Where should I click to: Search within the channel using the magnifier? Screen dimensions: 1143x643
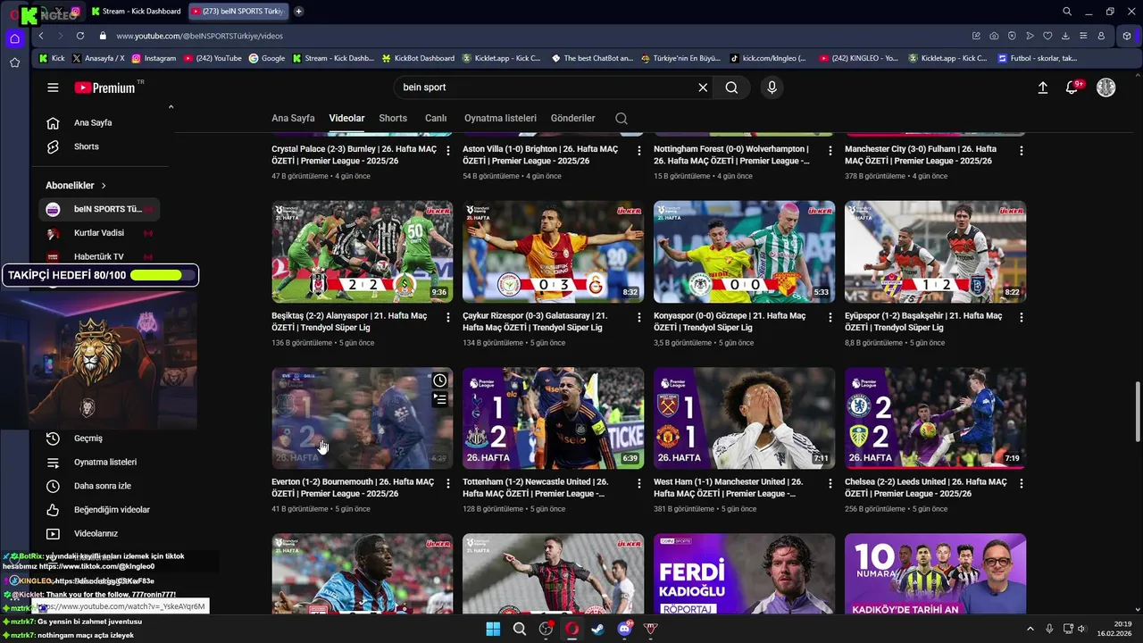[622, 118]
